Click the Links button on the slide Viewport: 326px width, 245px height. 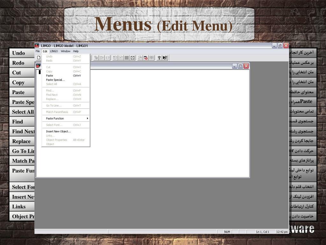22,207
